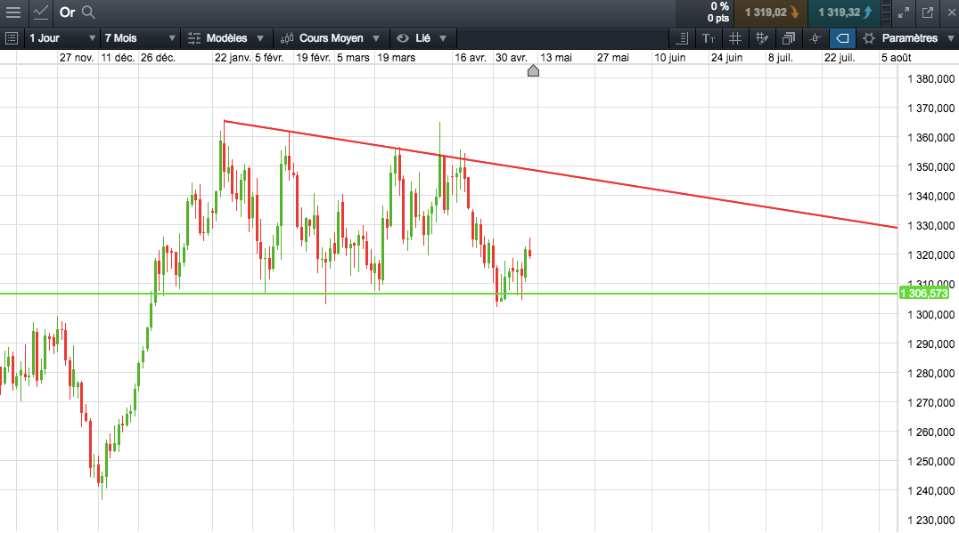
Task: Click the 8 juil. date label
Action: (x=781, y=57)
